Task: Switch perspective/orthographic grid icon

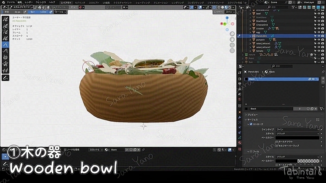Action: click(232, 50)
